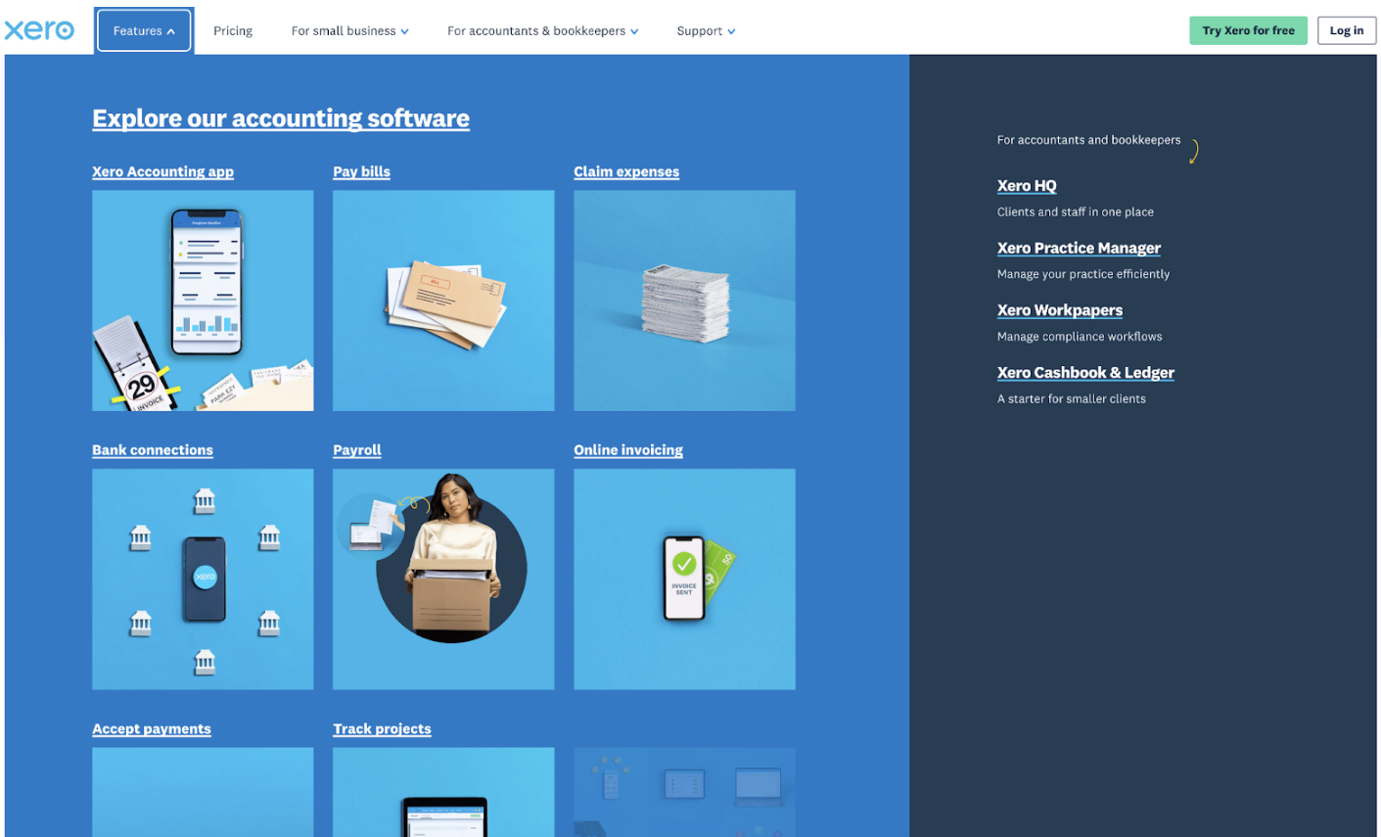Click the Log in button
Image resolution: width=1381 pixels, height=837 pixels.
pos(1346,30)
